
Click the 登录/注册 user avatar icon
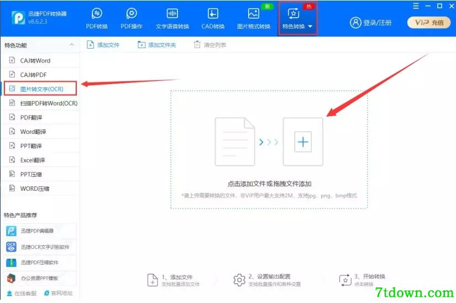tap(355, 22)
